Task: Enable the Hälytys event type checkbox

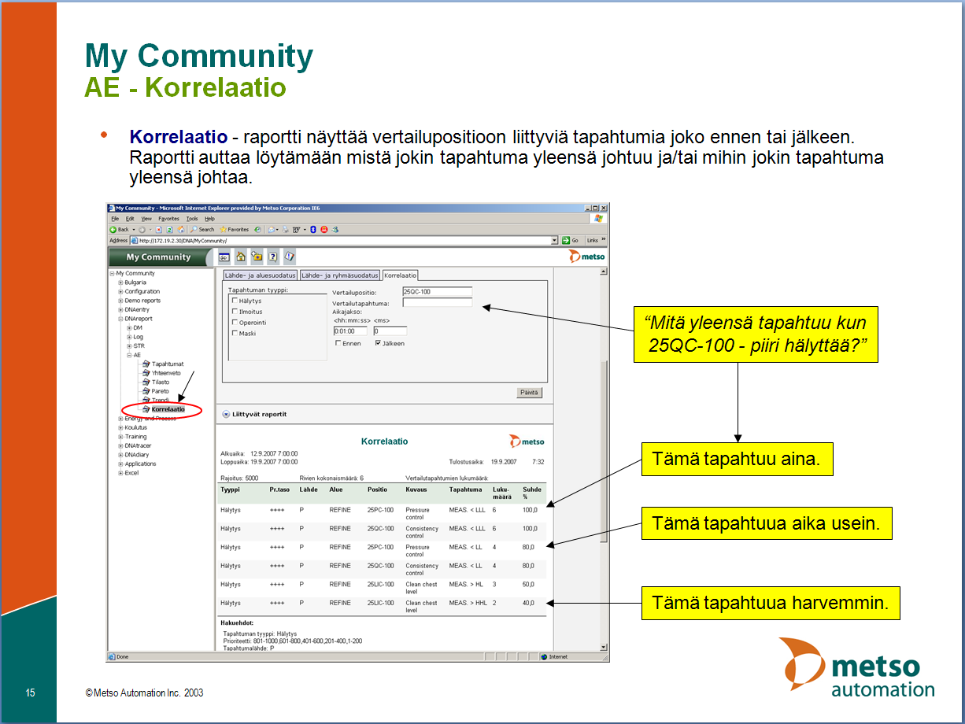Action: (x=235, y=301)
